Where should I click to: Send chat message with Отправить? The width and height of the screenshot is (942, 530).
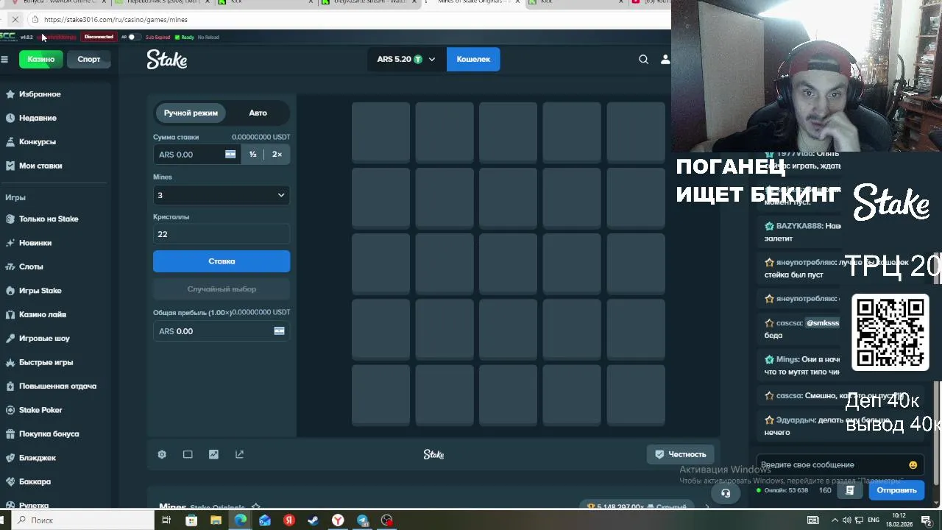[x=896, y=490]
